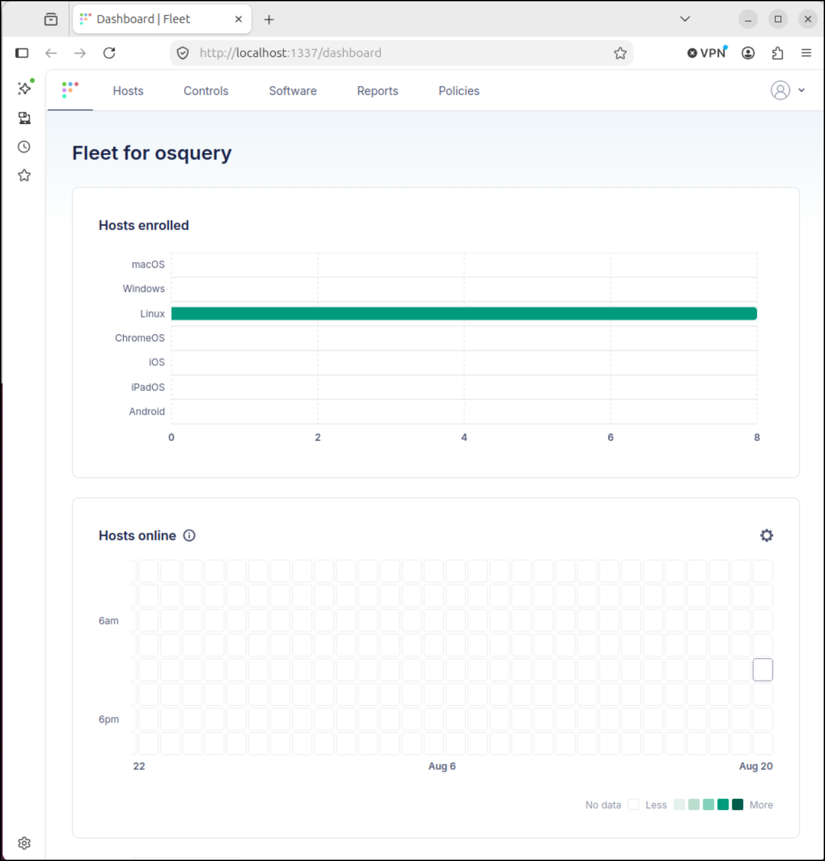
Task: Click the lightest Less legend swatch
Action: tap(679, 805)
